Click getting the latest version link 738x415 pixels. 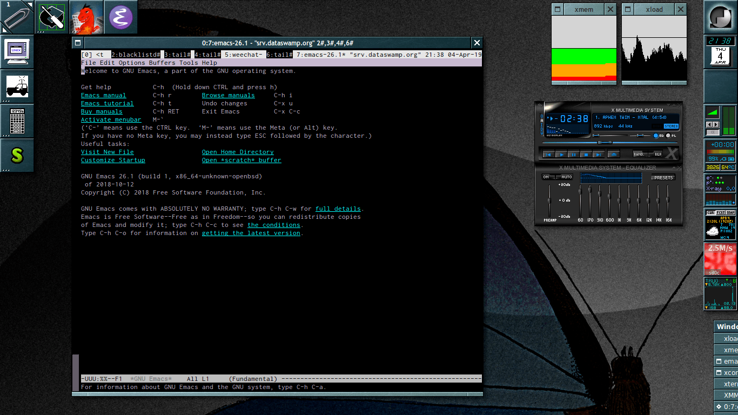click(x=251, y=233)
